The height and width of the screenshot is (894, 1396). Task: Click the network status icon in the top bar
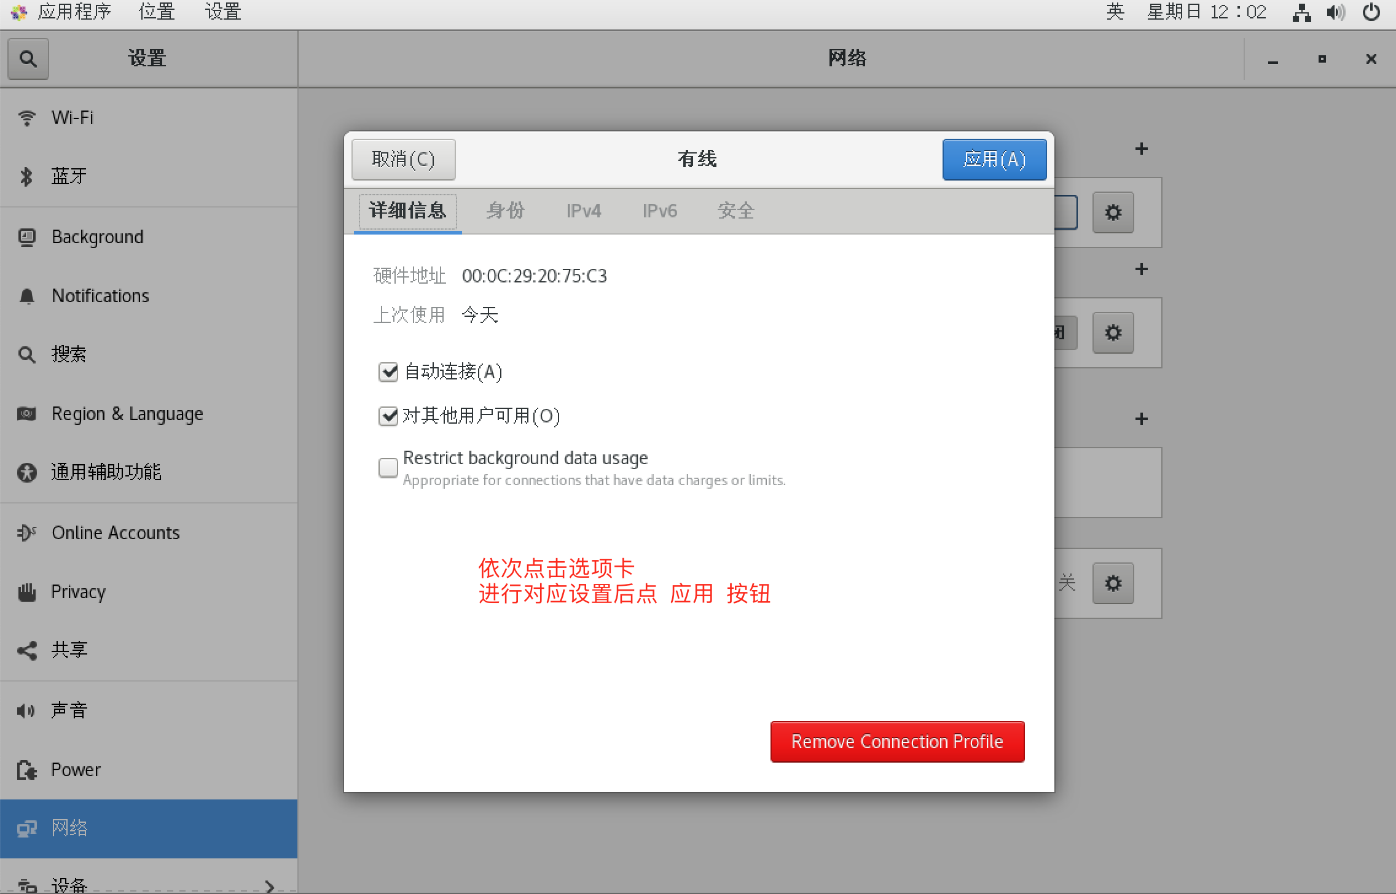tap(1301, 12)
